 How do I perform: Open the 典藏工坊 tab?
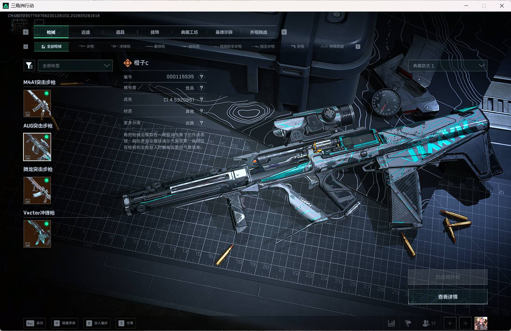pos(189,32)
